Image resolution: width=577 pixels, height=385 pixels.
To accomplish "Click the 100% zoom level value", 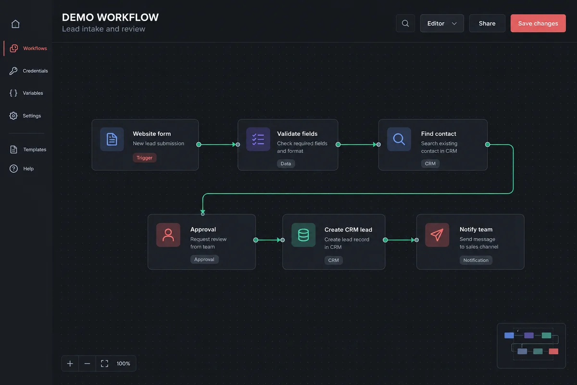I will click(124, 363).
